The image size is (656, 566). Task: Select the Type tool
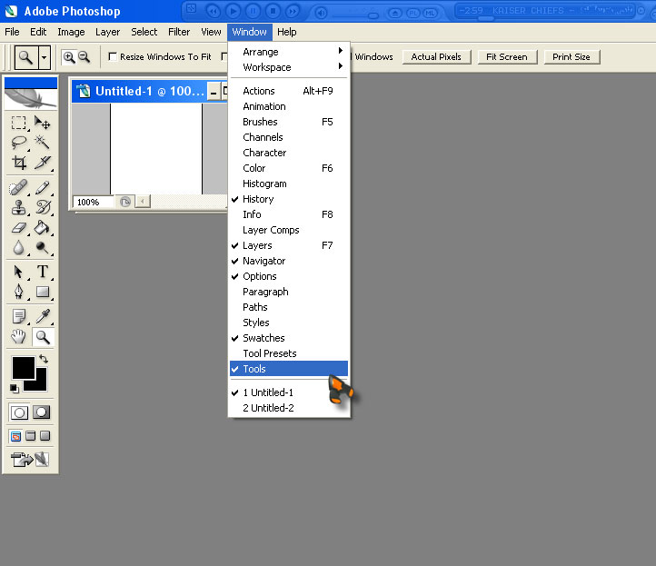pos(43,272)
